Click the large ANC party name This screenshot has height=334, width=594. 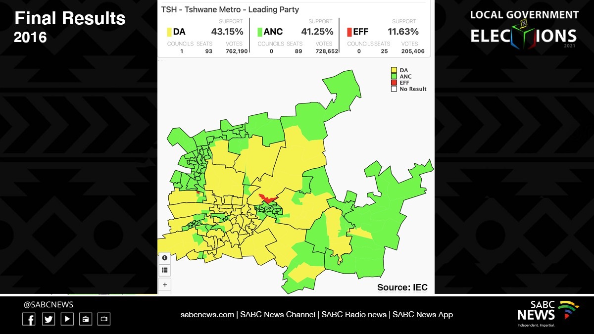pyautogui.click(x=273, y=32)
